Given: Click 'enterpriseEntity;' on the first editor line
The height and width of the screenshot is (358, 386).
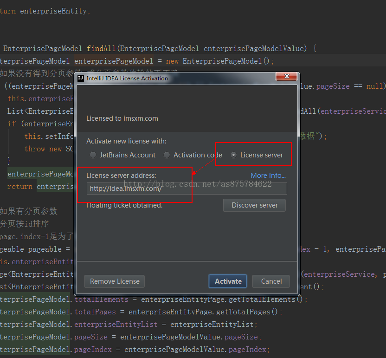Looking at the screenshot, I should pos(55,11).
